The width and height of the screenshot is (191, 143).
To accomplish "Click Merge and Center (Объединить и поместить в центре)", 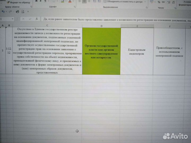I will point(123,2).
